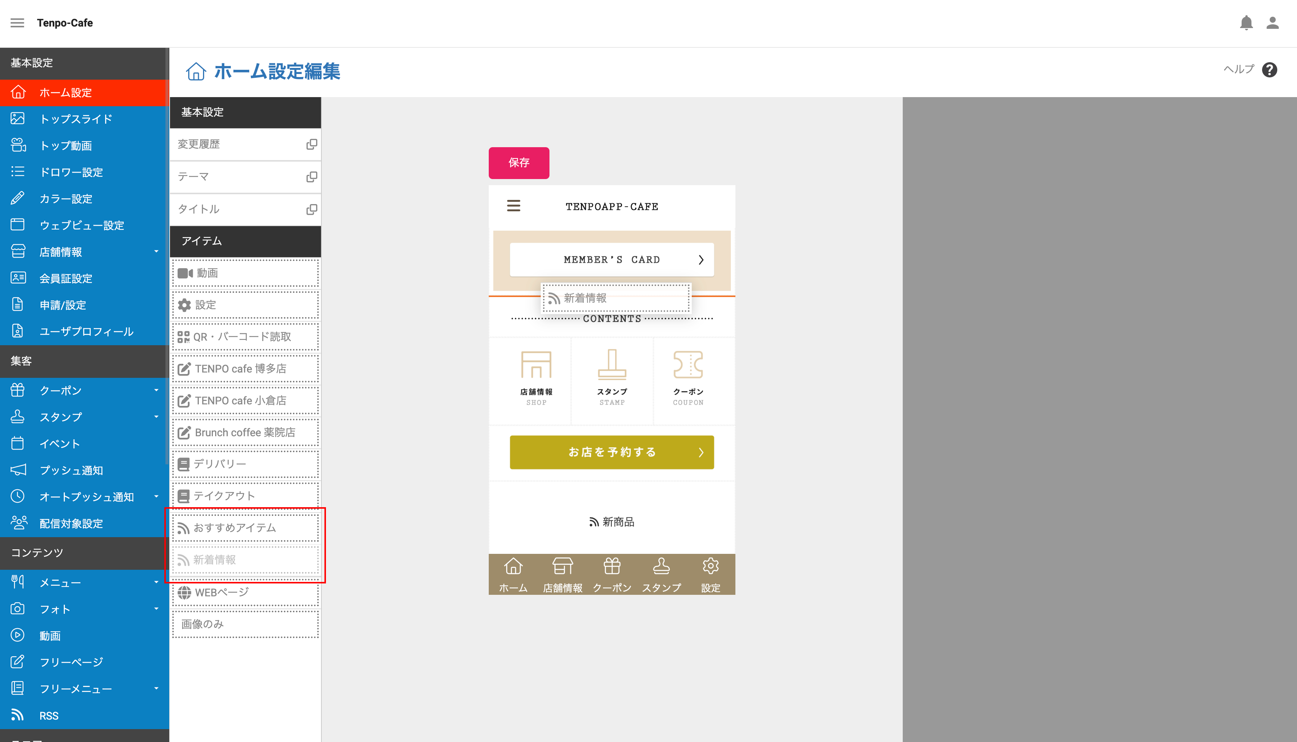Open トップ動画 in the sidebar

click(x=84, y=145)
